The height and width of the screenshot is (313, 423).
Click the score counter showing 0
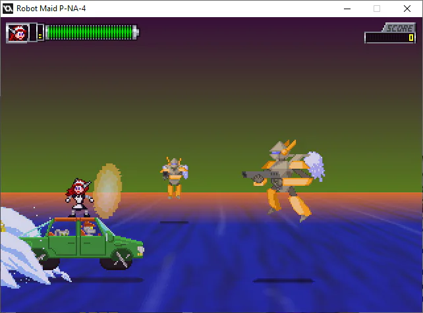[x=390, y=38]
